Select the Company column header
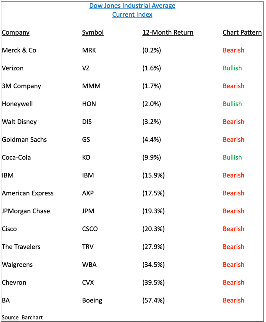 tap(16, 32)
